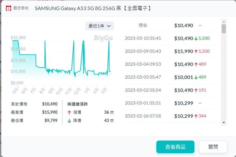Close the dialog with 關閉 button

point(213,147)
